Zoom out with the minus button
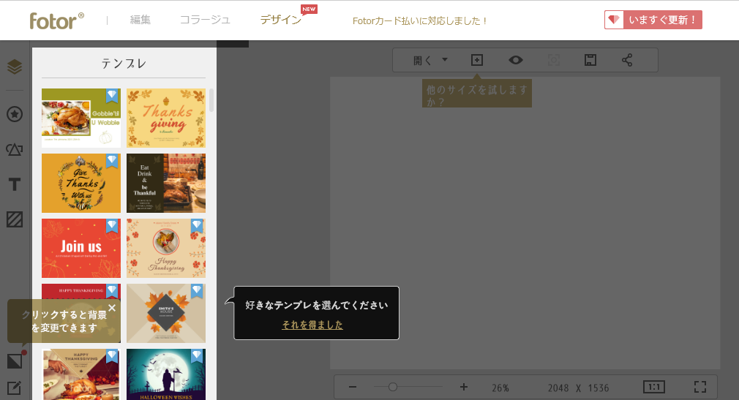 (353, 388)
